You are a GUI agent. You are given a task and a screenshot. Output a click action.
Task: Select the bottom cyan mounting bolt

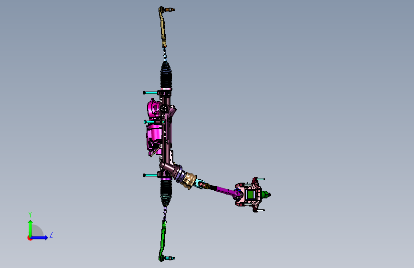151,175
